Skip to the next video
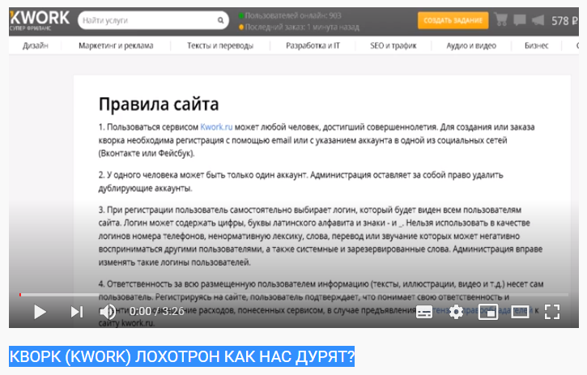 [x=77, y=312]
